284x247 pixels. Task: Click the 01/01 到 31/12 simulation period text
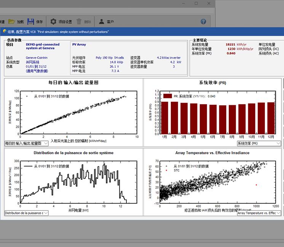pyautogui.click(x=36, y=66)
